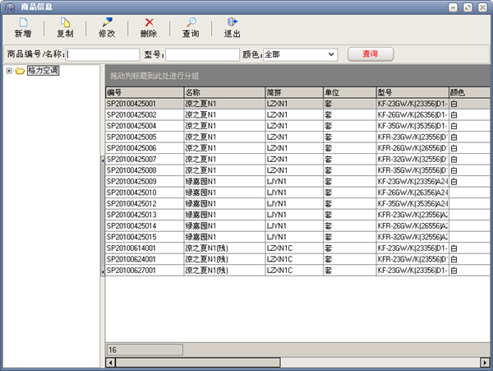Screen dimensions: 493x371
Task: Open the 颜色 dropdown showing 全部
Action: [332, 54]
